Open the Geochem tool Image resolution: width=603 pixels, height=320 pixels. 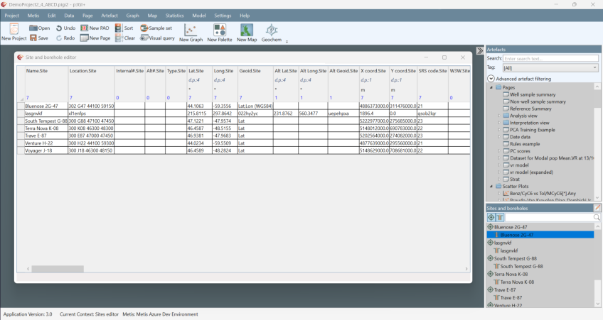point(271,31)
